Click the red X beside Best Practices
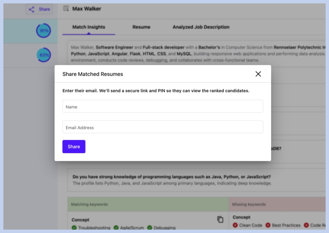 (x=268, y=225)
